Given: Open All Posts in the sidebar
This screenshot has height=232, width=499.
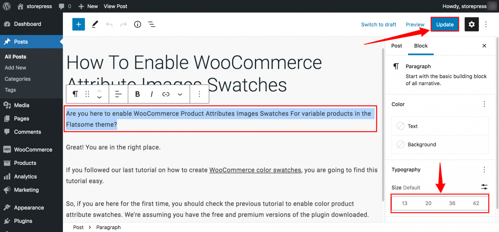Looking at the screenshot, I should tap(16, 57).
